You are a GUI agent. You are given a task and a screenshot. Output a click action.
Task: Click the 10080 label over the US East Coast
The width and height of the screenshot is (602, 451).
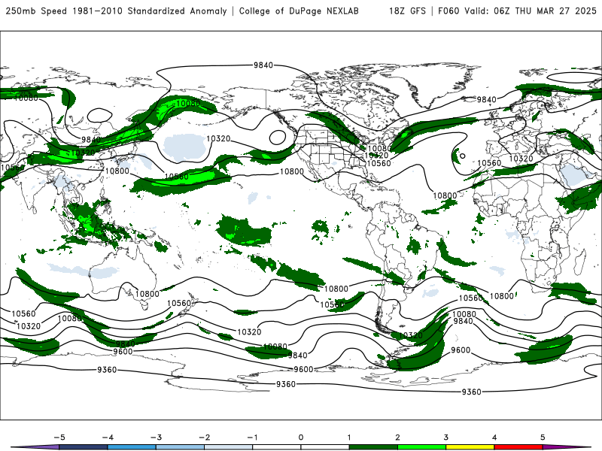tap(379, 148)
